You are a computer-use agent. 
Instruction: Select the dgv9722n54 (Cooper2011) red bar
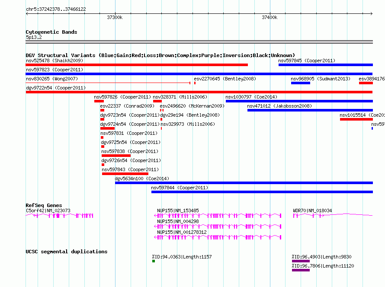[x=199, y=92]
